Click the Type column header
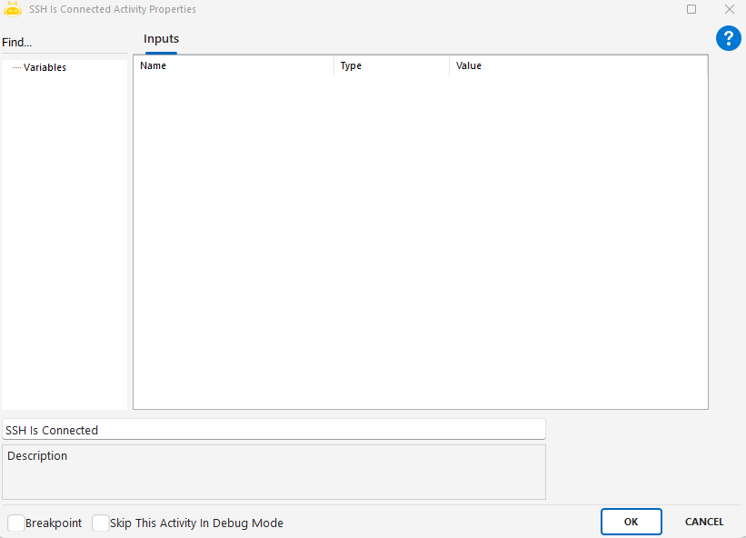The height and width of the screenshot is (538, 746). point(391,65)
